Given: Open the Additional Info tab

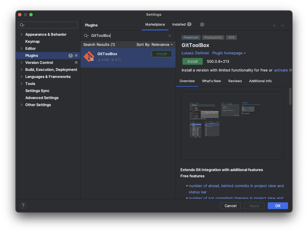Looking at the screenshot, I should click(x=260, y=81).
